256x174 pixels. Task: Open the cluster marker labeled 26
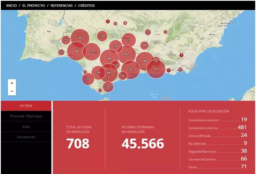[98, 73]
